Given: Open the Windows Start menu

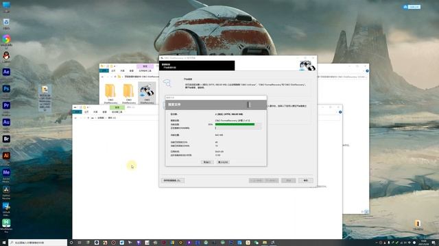Looking at the screenshot, I should click(4, 243).
